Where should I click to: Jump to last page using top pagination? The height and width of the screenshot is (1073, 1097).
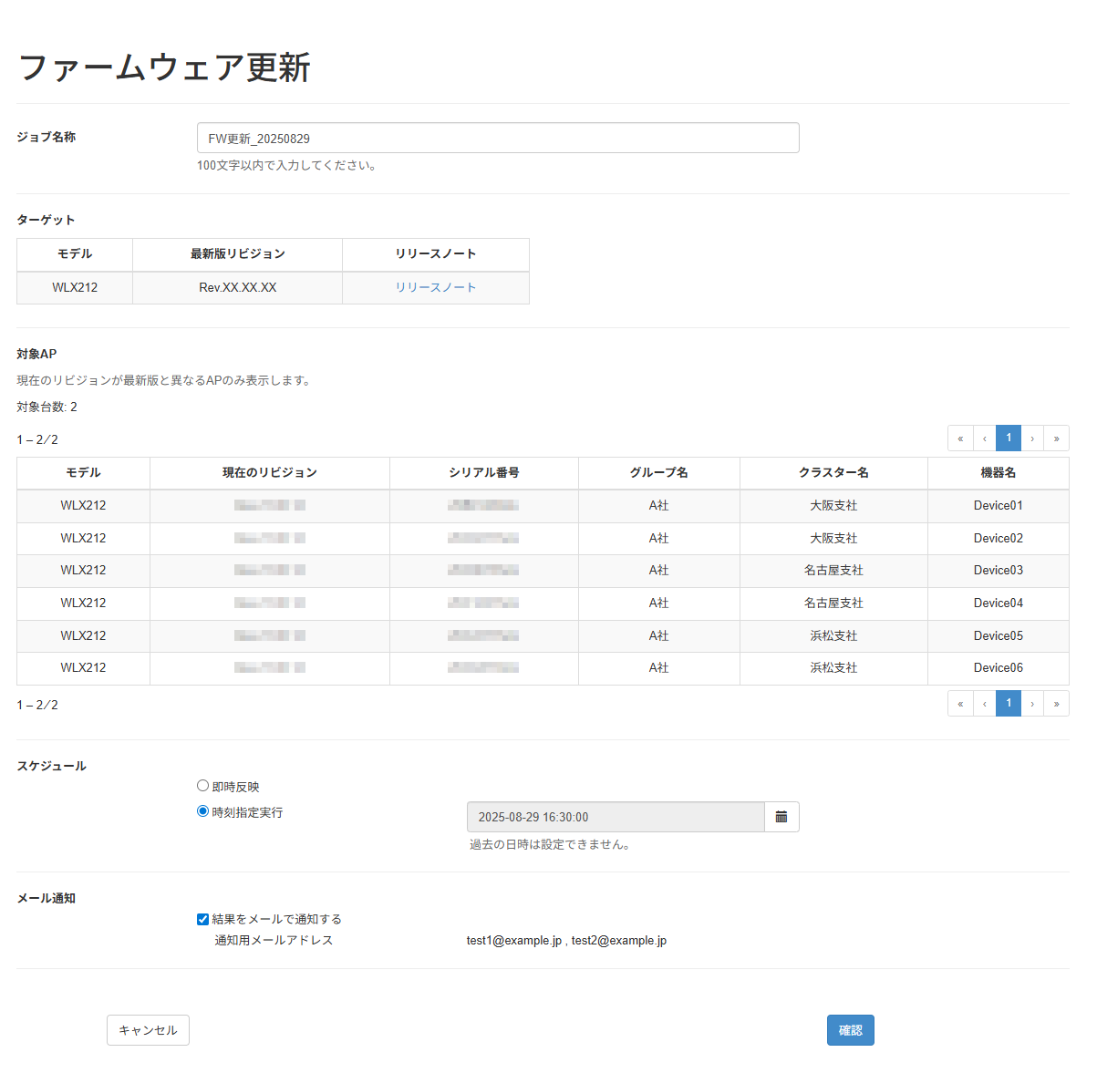tap(1056, 438)
